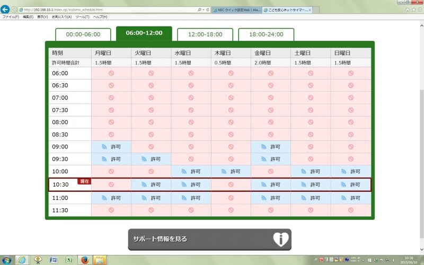Click the browser address bar URL
This screenshot has height=265, width=424.
click(64, 10)
